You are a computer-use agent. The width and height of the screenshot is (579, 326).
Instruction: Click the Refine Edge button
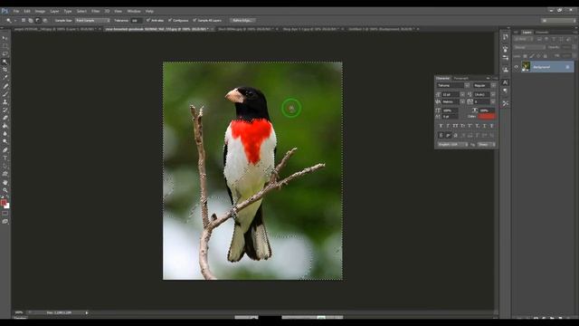coord(242,20)
